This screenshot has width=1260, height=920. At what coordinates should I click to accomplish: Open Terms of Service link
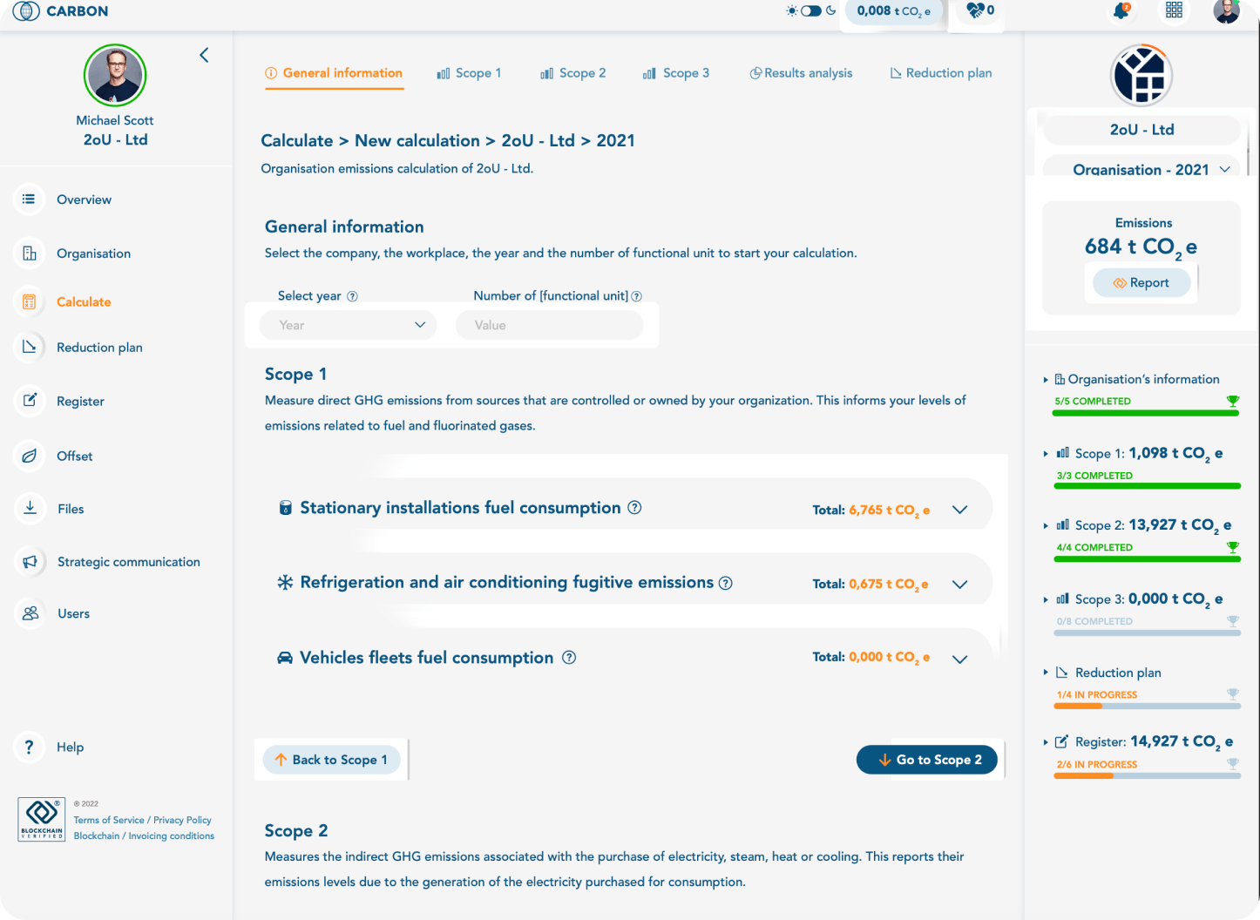coord(109,820)
